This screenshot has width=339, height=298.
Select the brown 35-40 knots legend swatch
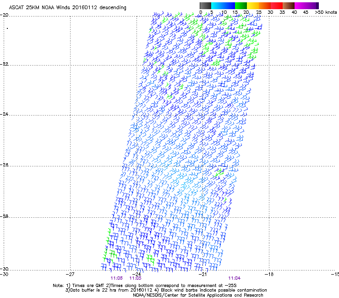[289, 6]
